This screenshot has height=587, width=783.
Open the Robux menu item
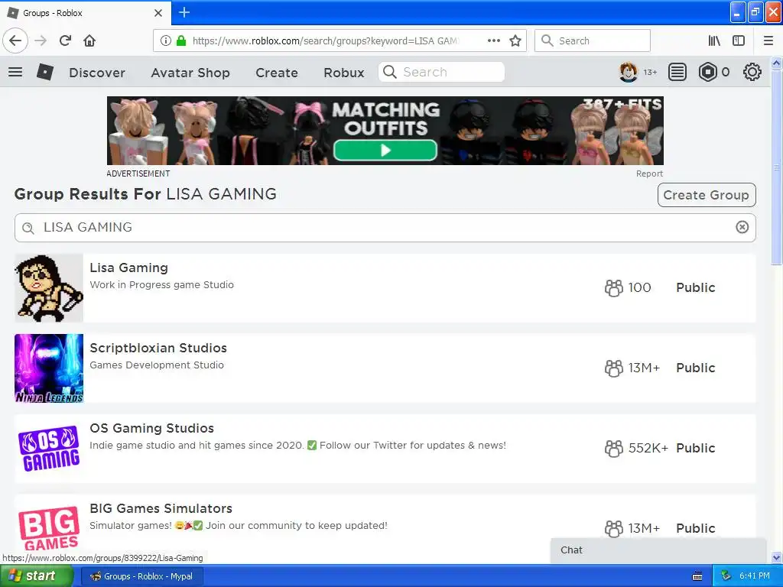(344, 73)
